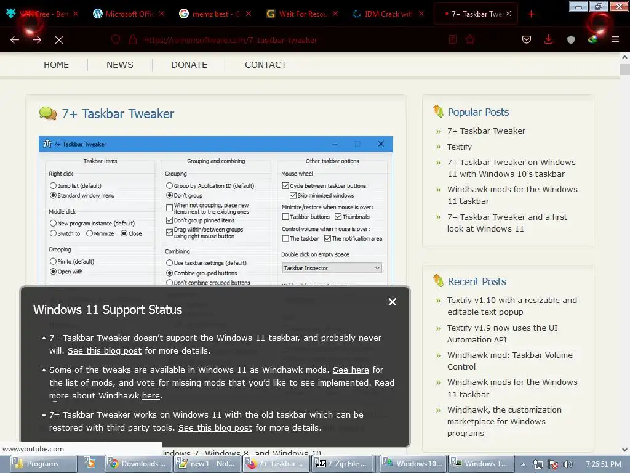Go forward with the browser forward arrow
The height and width of the screenshot is (473, 630).
pyautogui.click(x=37, y=40)
